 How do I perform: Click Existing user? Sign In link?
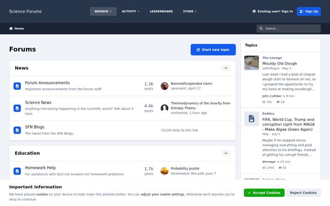click(x=273, y=11)
